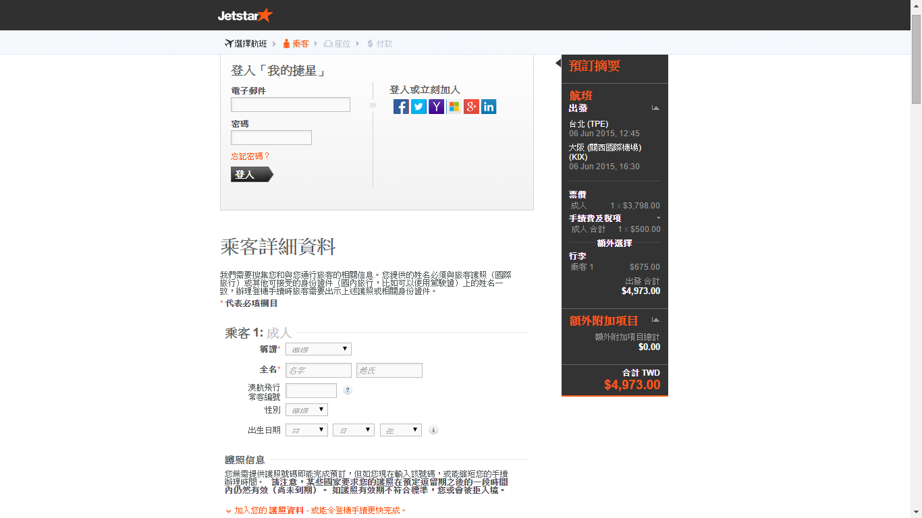
Task: Click the 密碼 password field
Action: pyautogui.click(x=271, y=138)
